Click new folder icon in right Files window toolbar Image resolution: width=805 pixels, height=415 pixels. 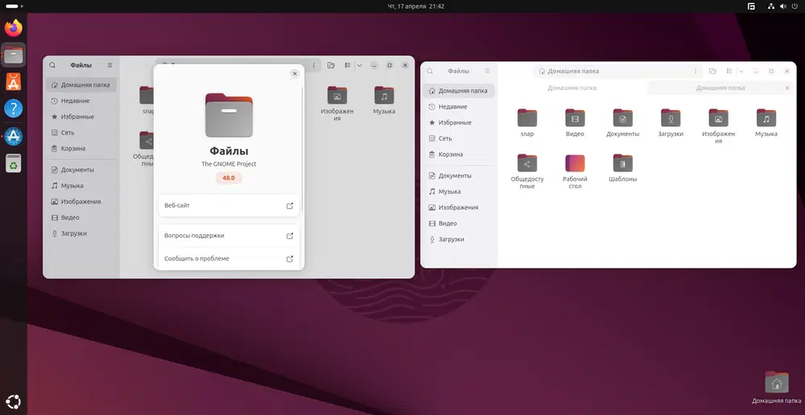click(712, 72)
